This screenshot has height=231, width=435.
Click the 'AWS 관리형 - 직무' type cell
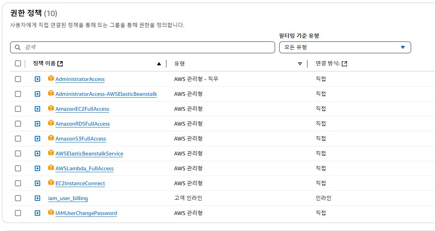[196, 79]
